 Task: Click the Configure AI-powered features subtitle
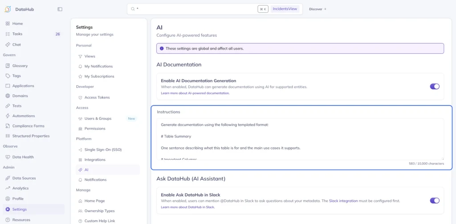click(187, 35)
